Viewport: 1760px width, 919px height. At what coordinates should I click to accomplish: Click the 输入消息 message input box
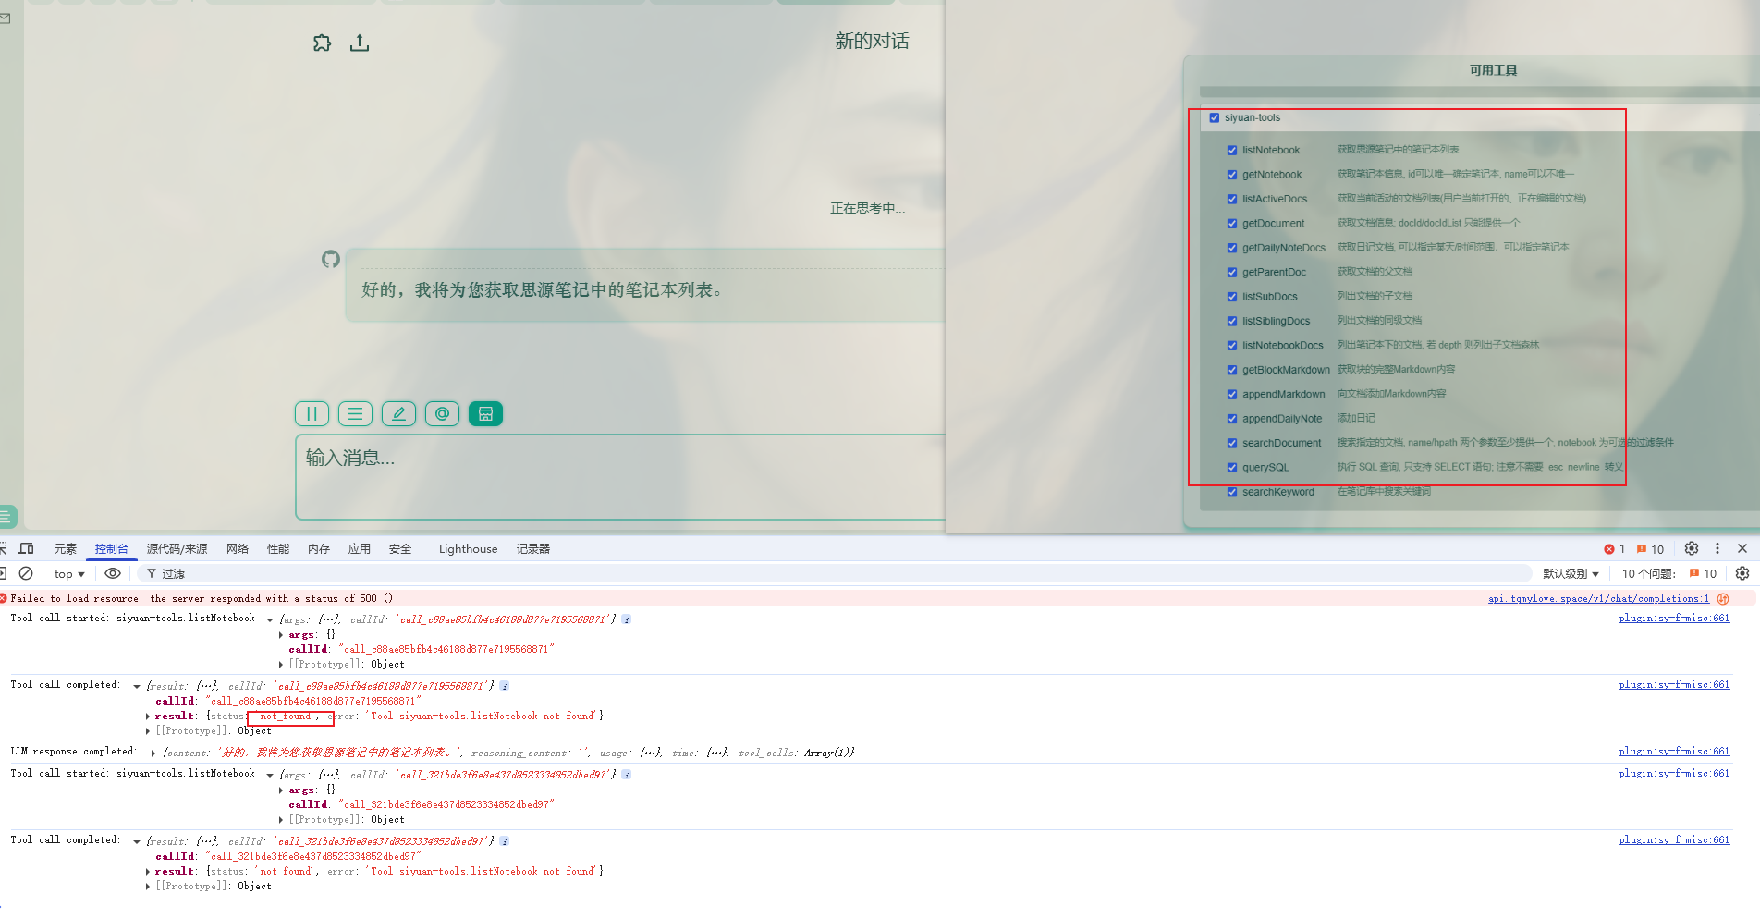coord(620,477)
